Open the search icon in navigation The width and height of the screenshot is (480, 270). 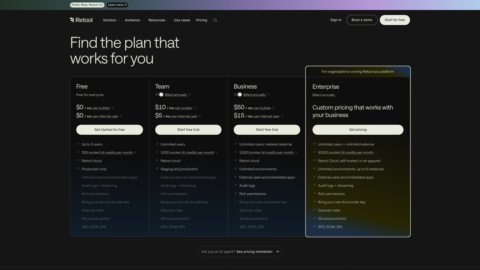(x=215, y=21)
